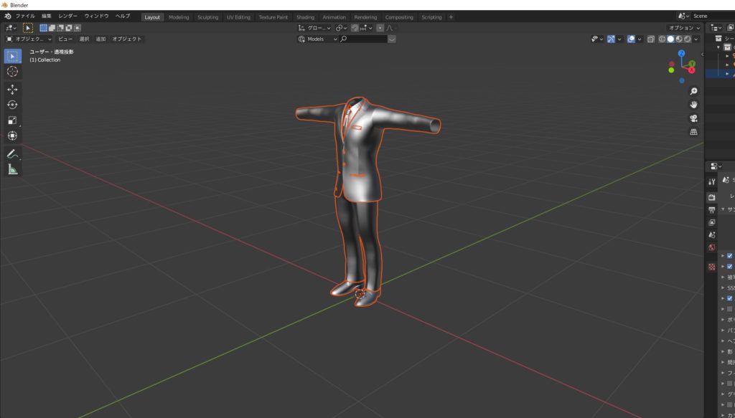
Task: Open the 追加 header menu
Action: [100, 39]
